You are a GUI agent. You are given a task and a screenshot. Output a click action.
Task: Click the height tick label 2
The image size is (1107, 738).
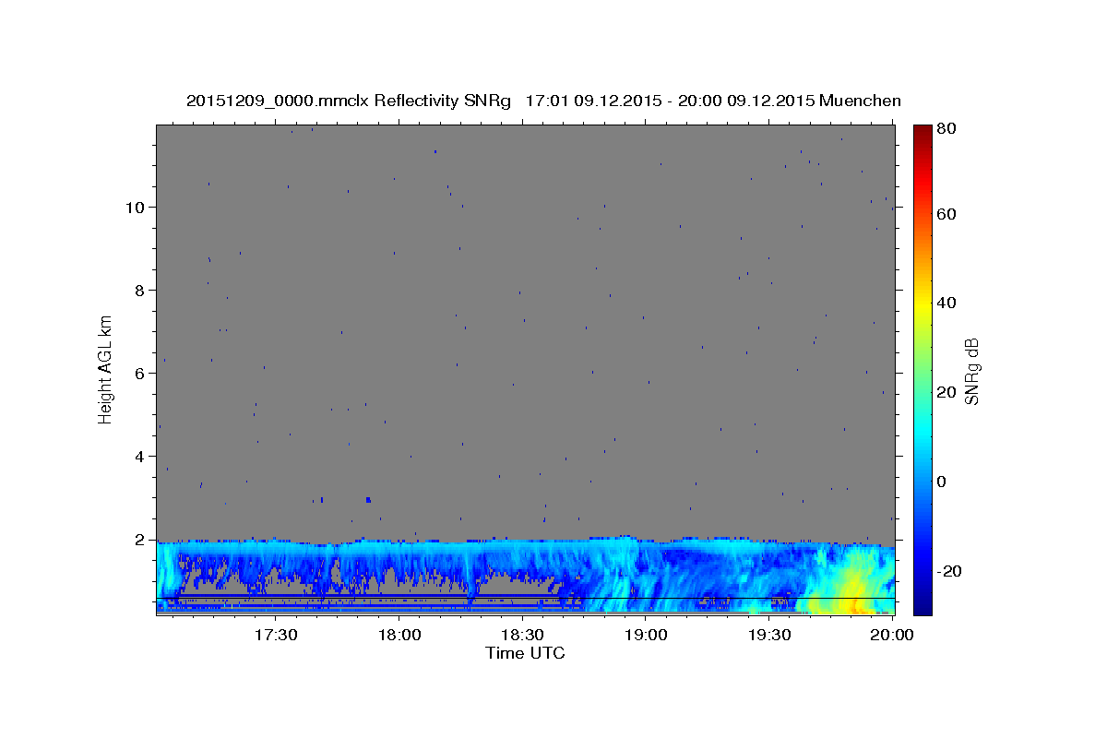click(x=140, y=540)
